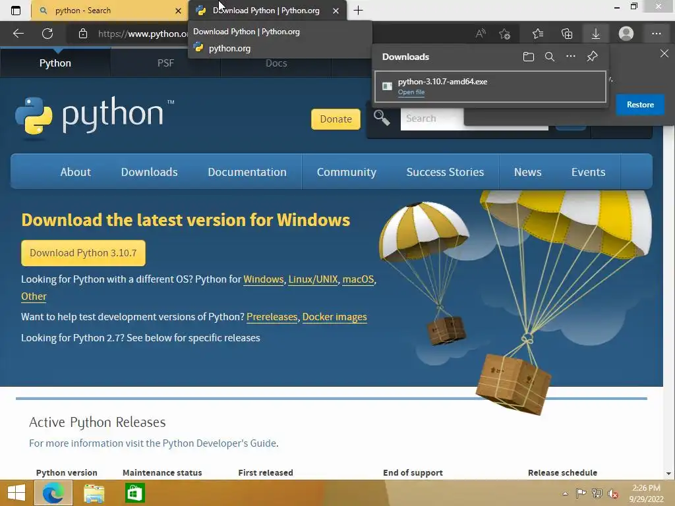Show hidden system tray icons
The height and width of the screenshot is (506, 675).
pyautogui.click(x=565, y=493)
